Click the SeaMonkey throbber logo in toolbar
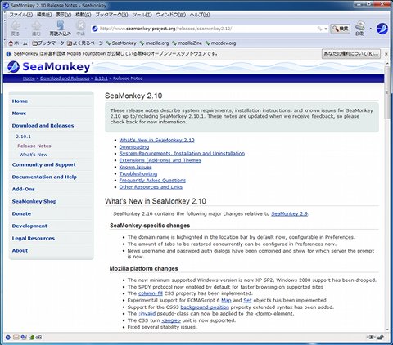Image resolution: width=393 pixels, height=345 pixels. [382, 29]
